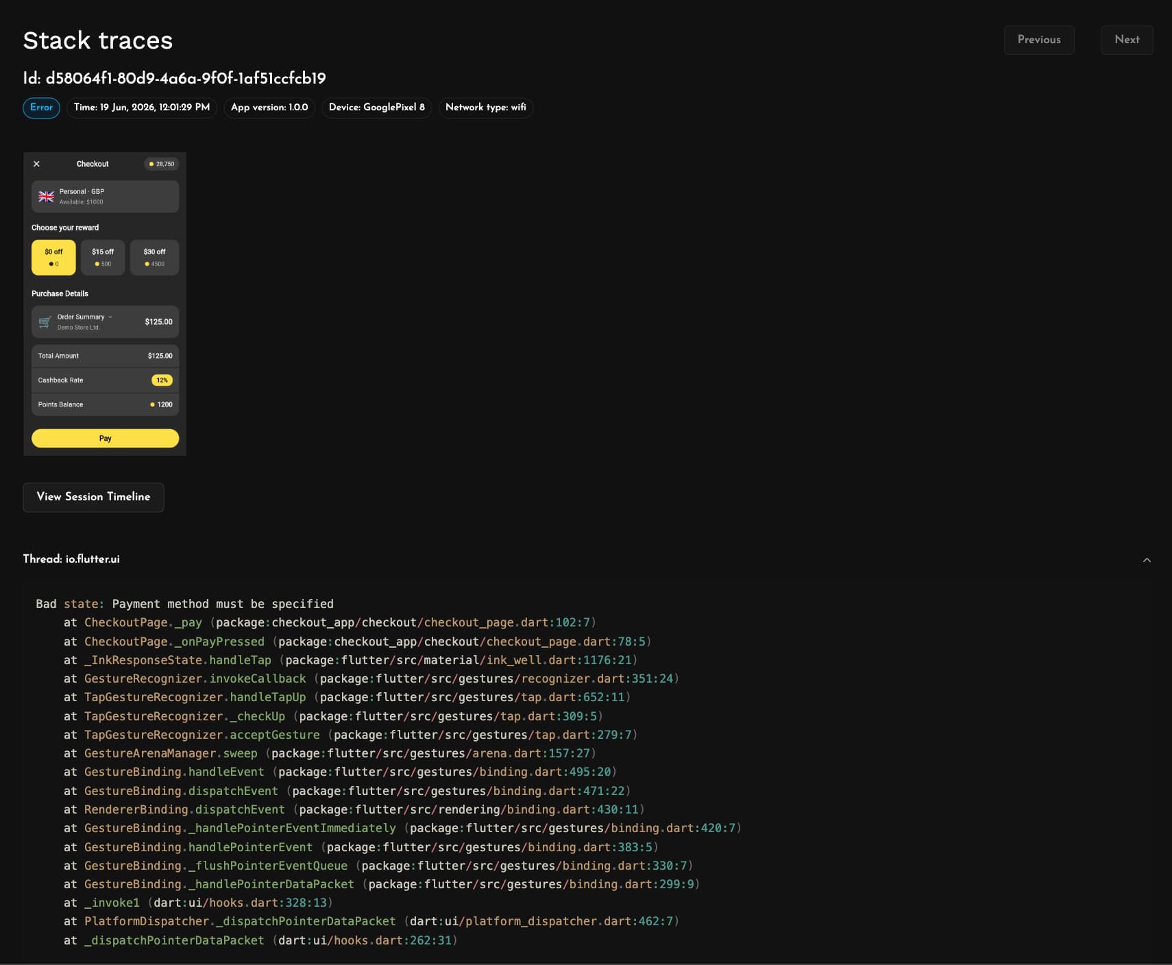Screen dimensions: 1172x965
Task: Click the RendererBinding.dispatchEvent stack frame
Action: click(x=354, y=809)
